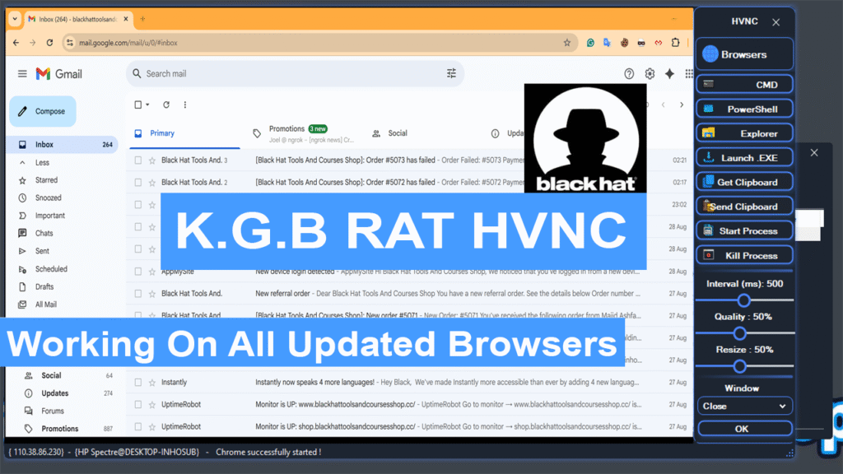
Task: Focus the Search mail field
Action: click(x=295, y=73)
